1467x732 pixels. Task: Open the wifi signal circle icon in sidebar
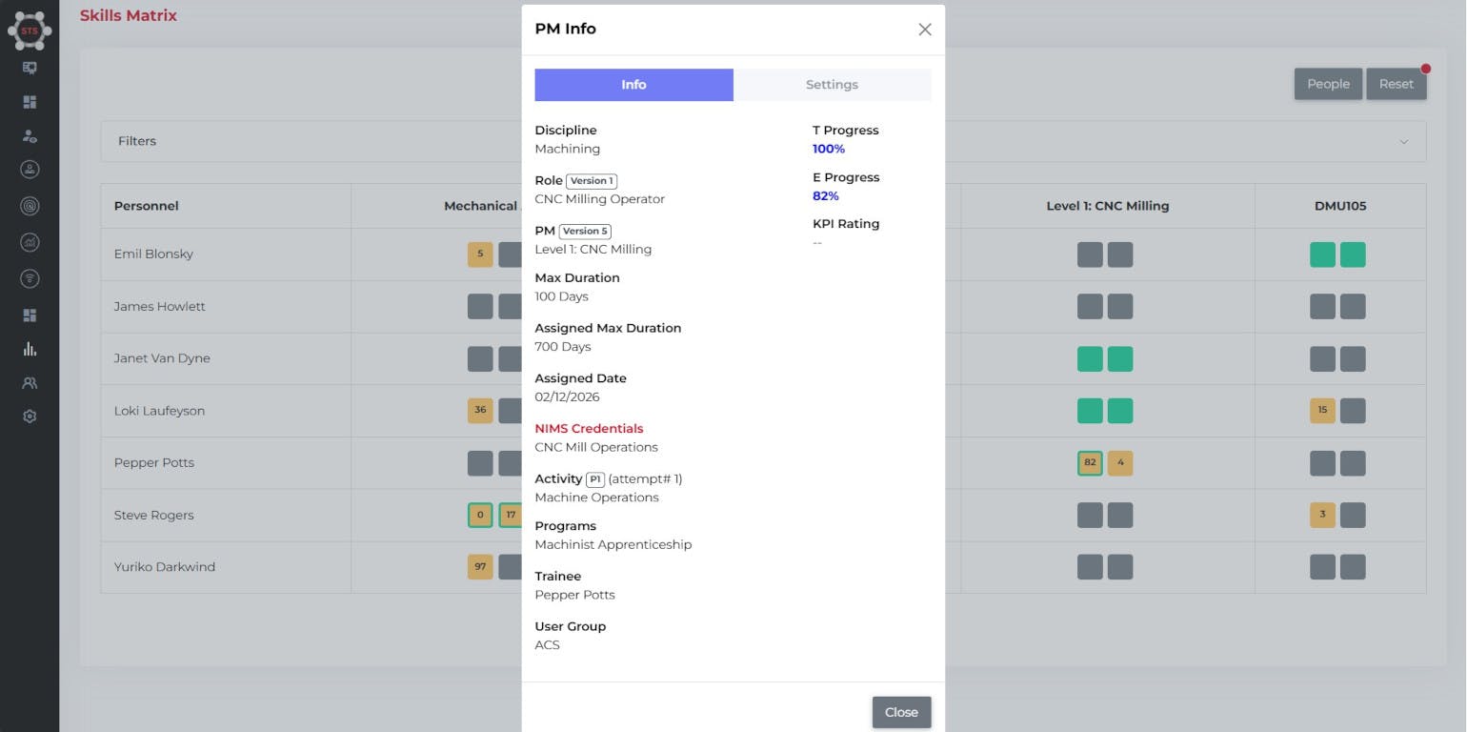pos(30,278)
